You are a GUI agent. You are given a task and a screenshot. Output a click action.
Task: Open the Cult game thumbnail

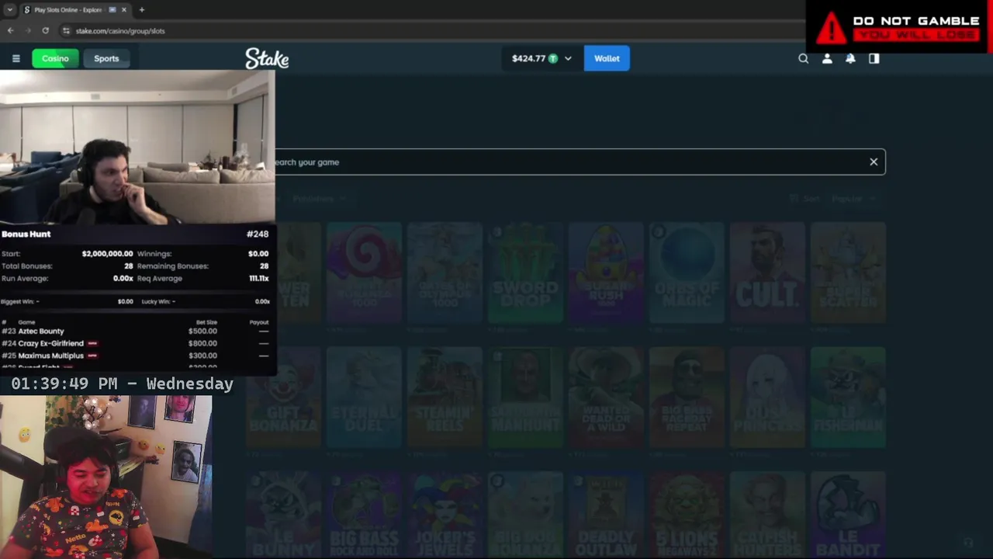(767, 272)
